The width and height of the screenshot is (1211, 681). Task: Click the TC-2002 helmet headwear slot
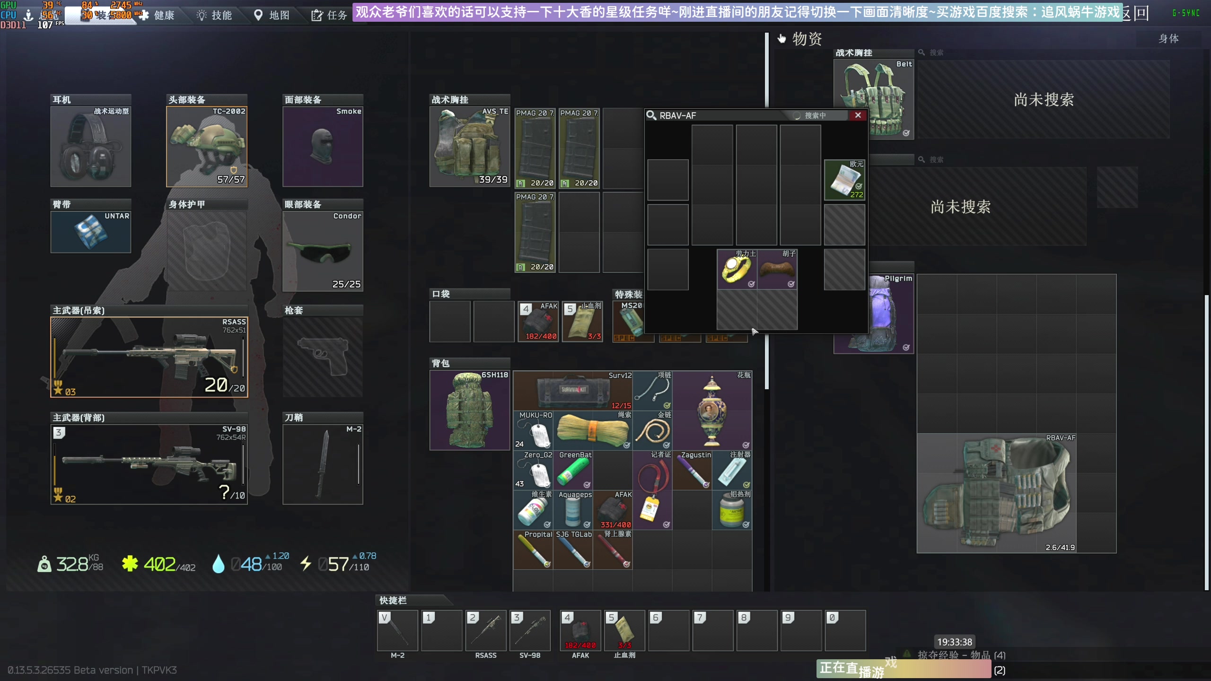[207, 147]
